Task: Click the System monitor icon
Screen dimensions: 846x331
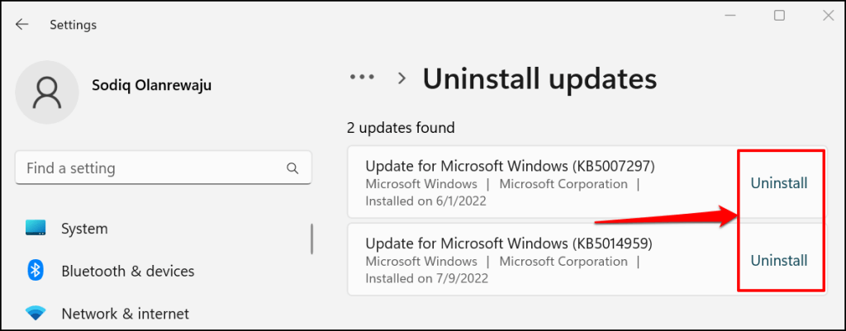Action: (x=36, y=228)
